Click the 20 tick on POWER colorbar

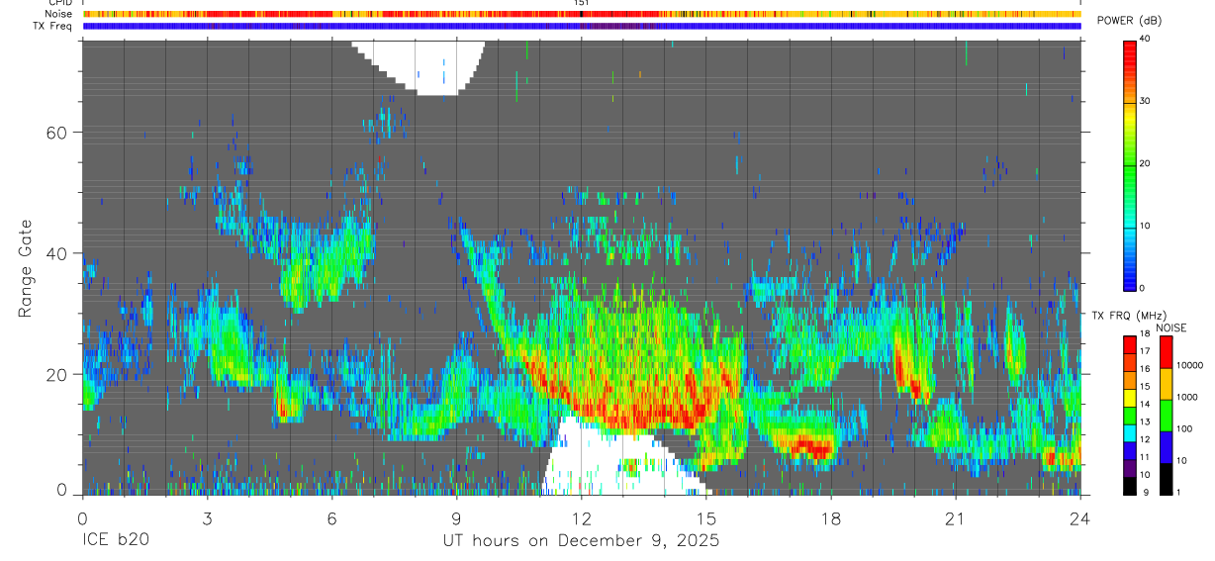pyautogui.click(x=1146, y=164)
